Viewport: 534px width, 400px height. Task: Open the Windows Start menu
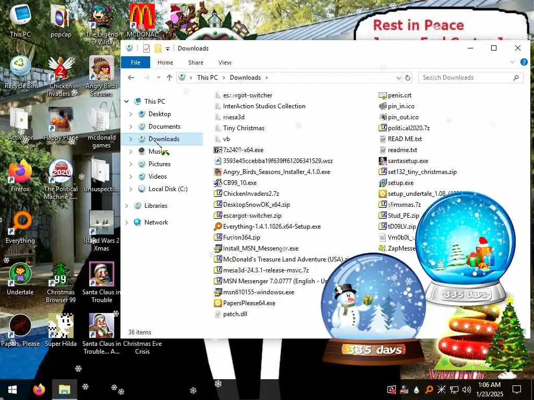click(13, 389)
